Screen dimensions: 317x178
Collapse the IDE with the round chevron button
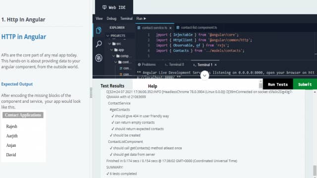click(x=205, y=76)
